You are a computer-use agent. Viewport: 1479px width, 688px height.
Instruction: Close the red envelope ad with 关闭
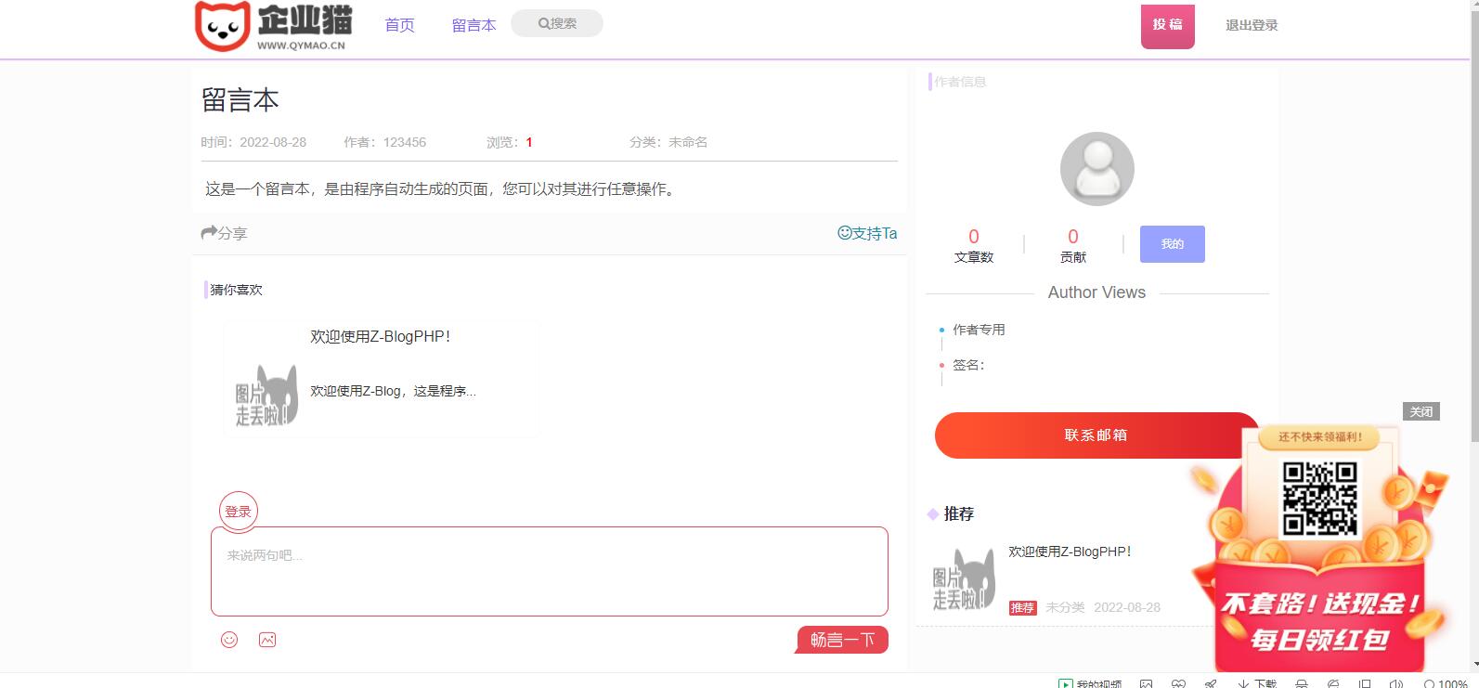(1421, 411)
